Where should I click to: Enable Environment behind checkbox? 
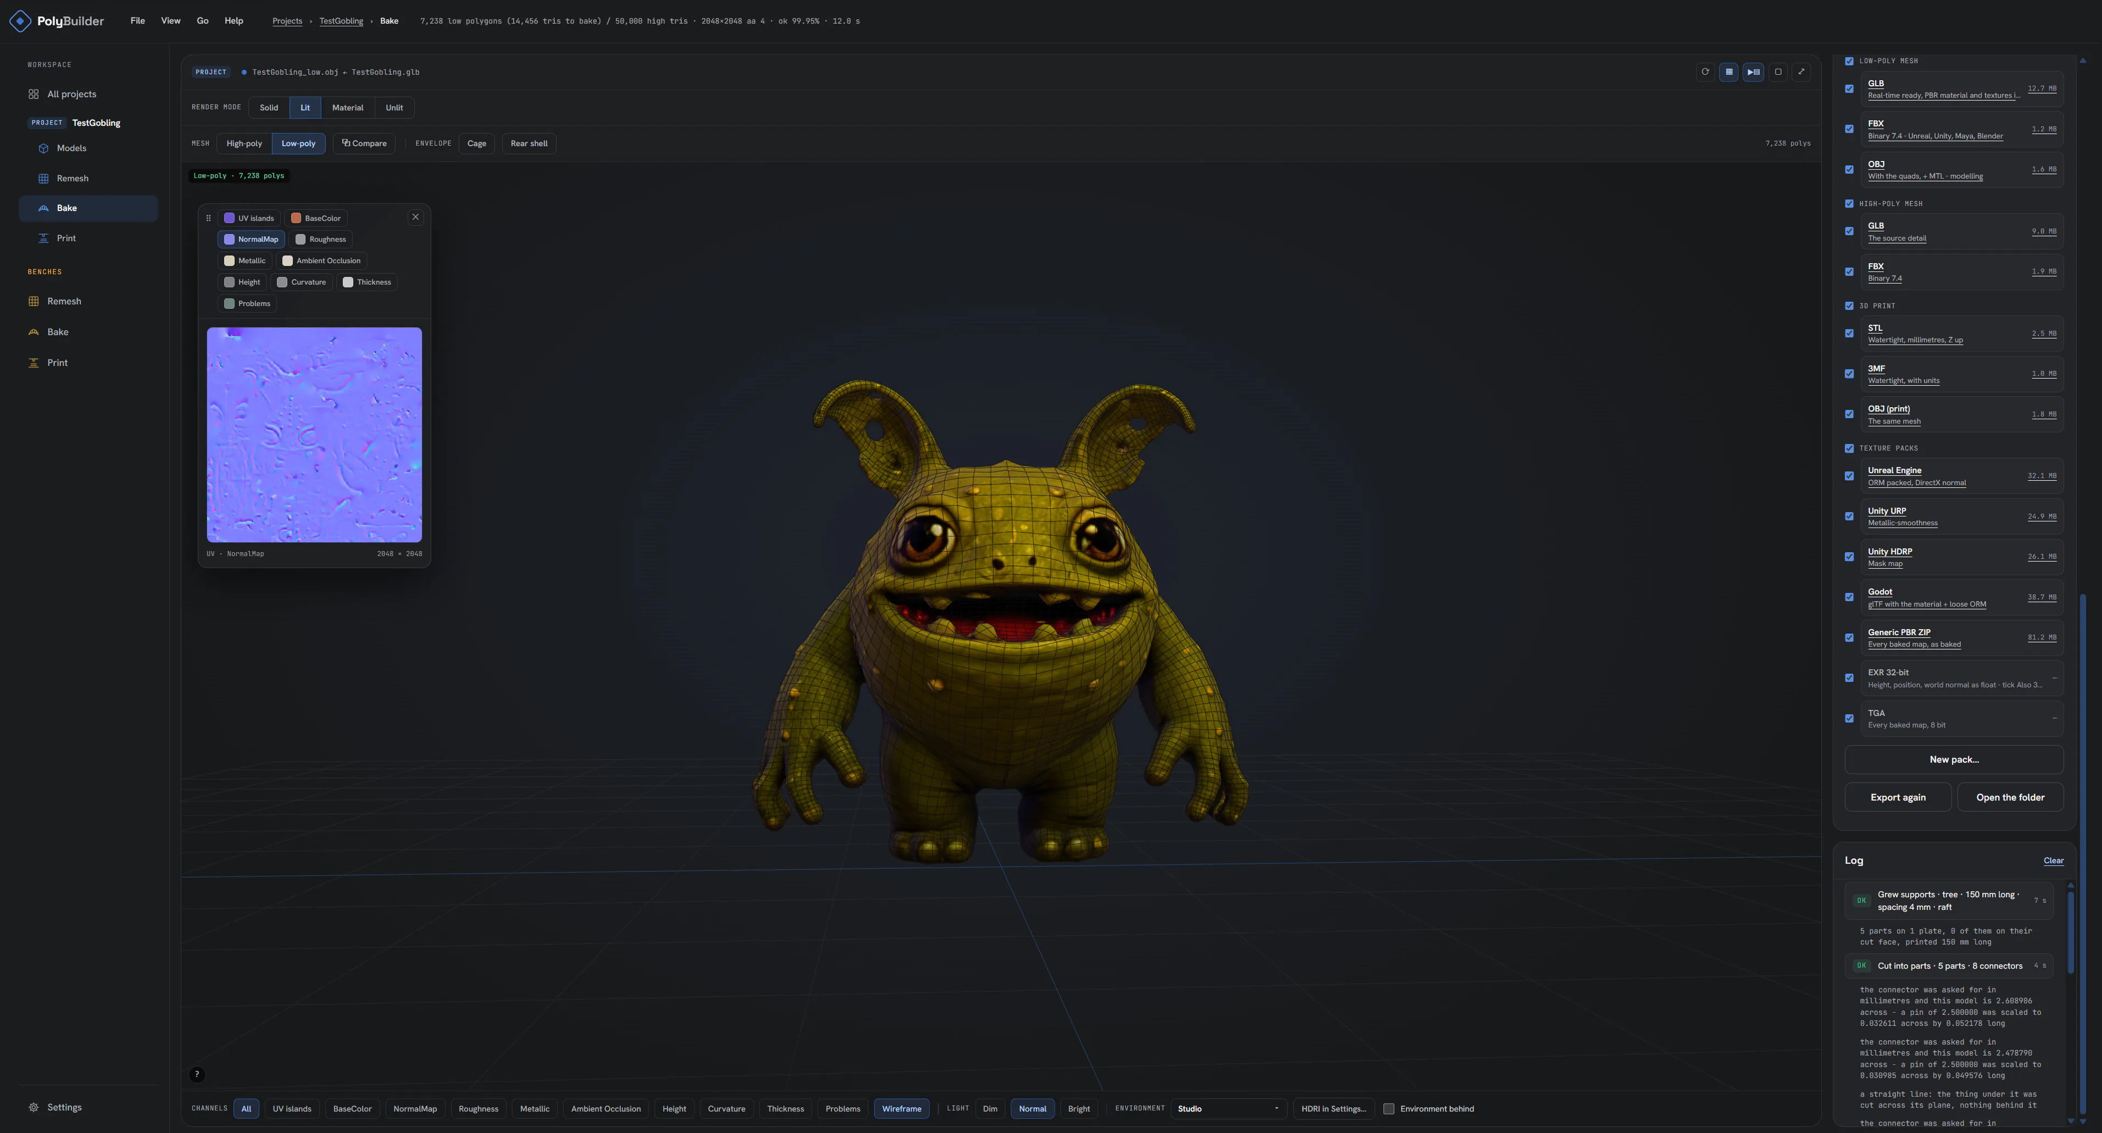(x=1389, y=1108)
